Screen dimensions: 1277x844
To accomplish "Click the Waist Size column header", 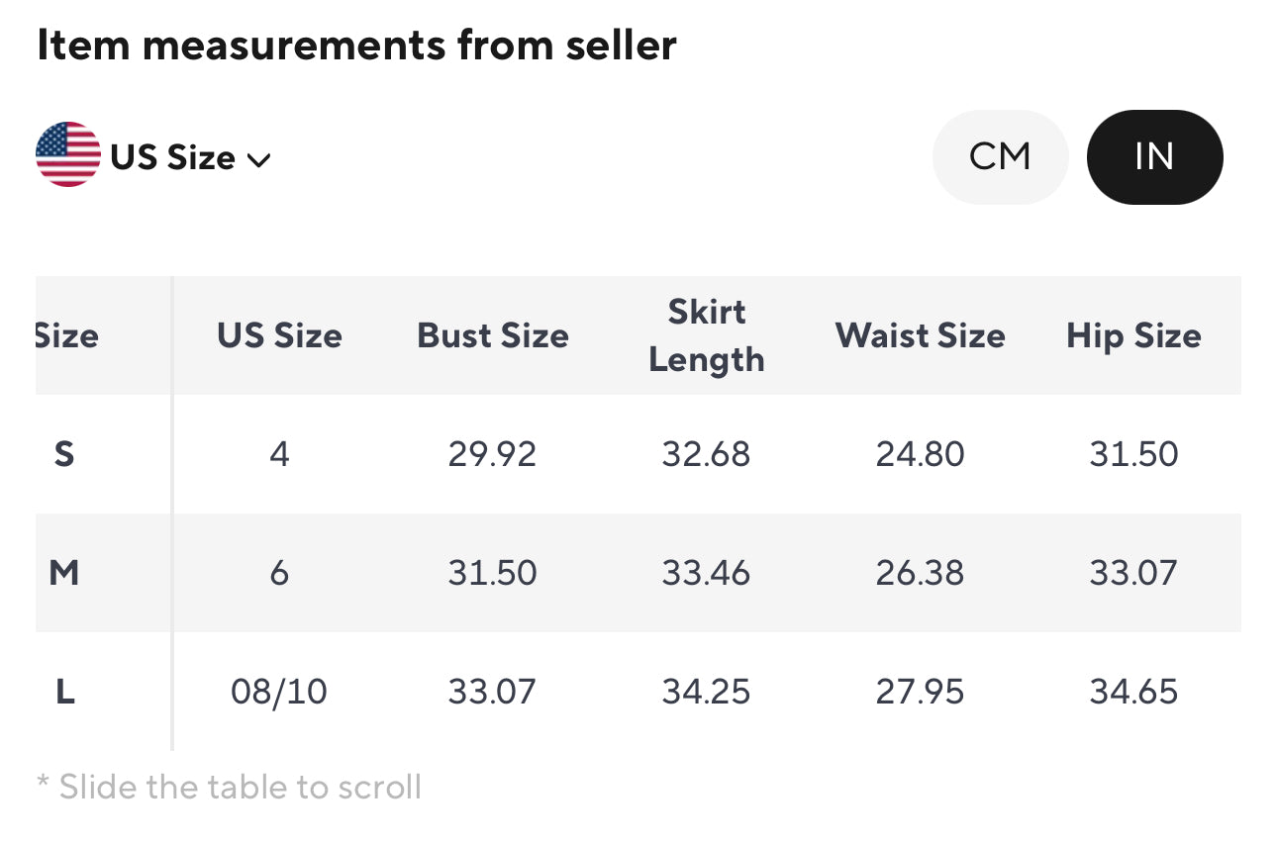I will point(921,335).
